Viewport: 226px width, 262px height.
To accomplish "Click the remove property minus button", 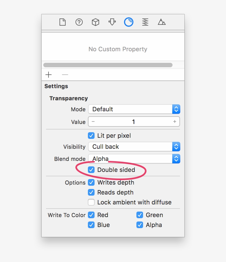I will pos(65,75).
